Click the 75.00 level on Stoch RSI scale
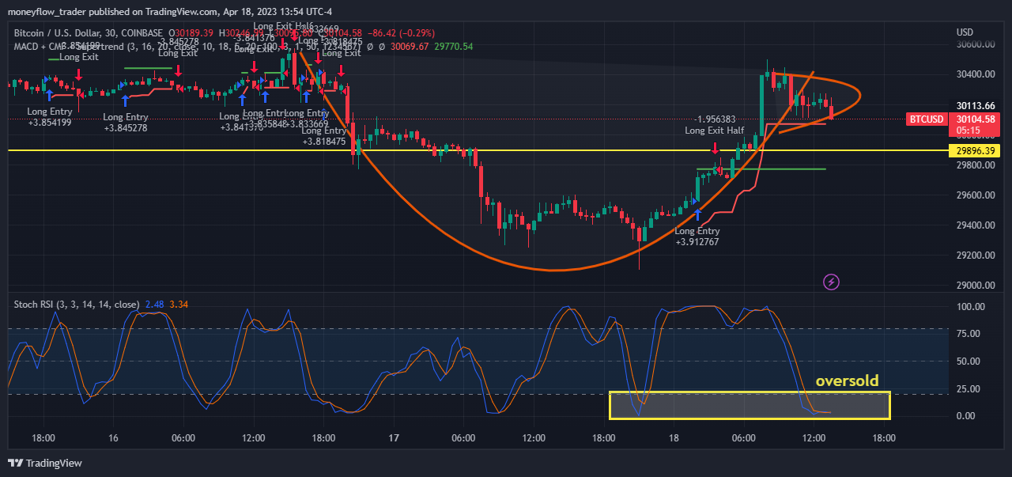 coord(968,334)
